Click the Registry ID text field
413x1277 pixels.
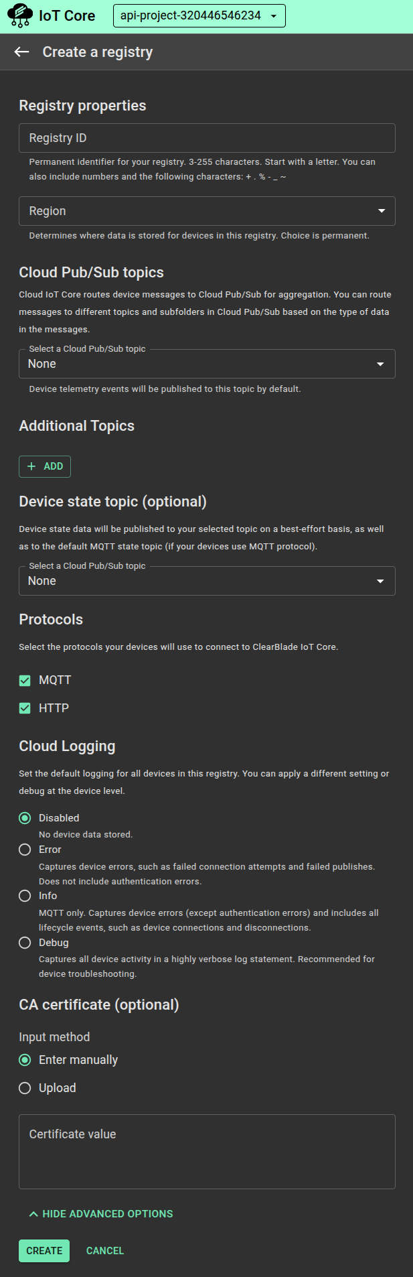tap(207, 138)
